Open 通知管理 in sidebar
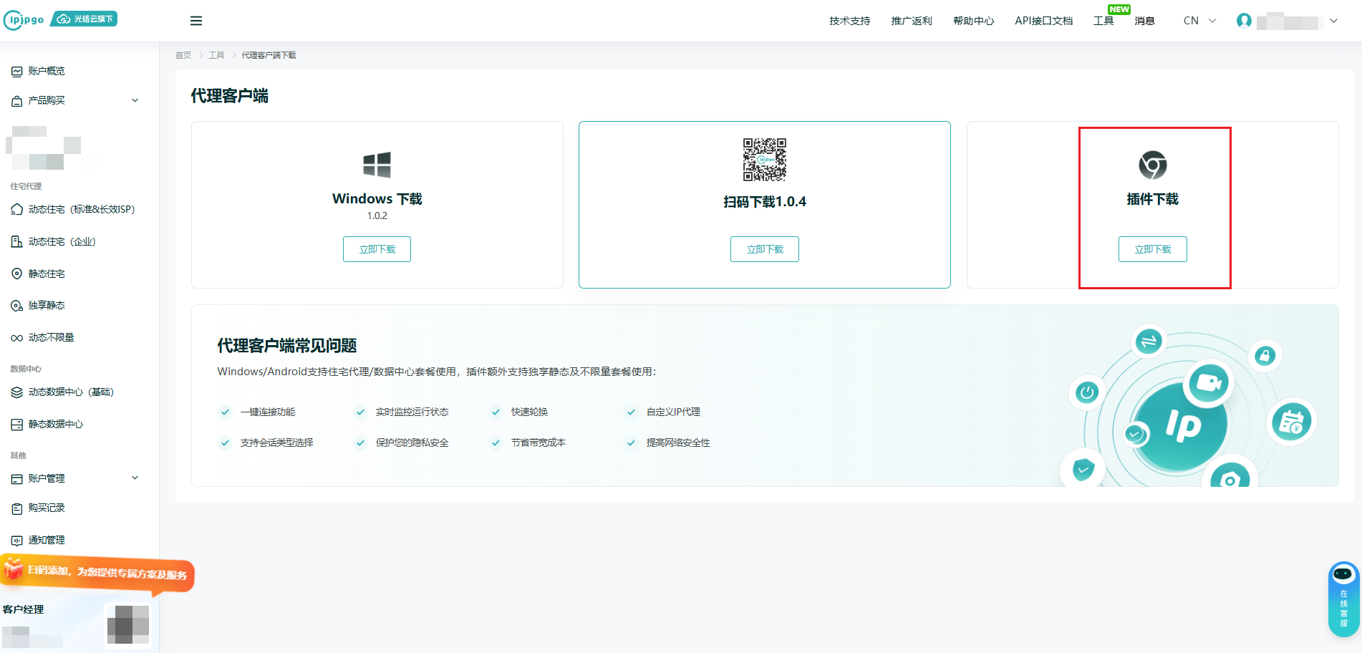1362x653 pixels. click(x=47, y=540)
